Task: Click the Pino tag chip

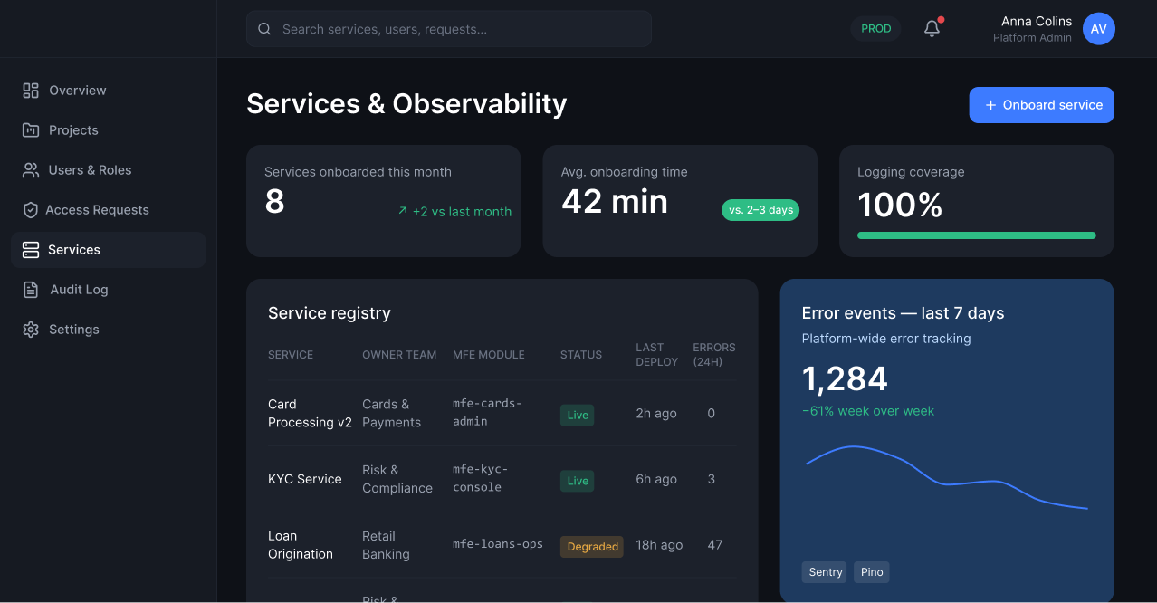Action: (872, 572)
